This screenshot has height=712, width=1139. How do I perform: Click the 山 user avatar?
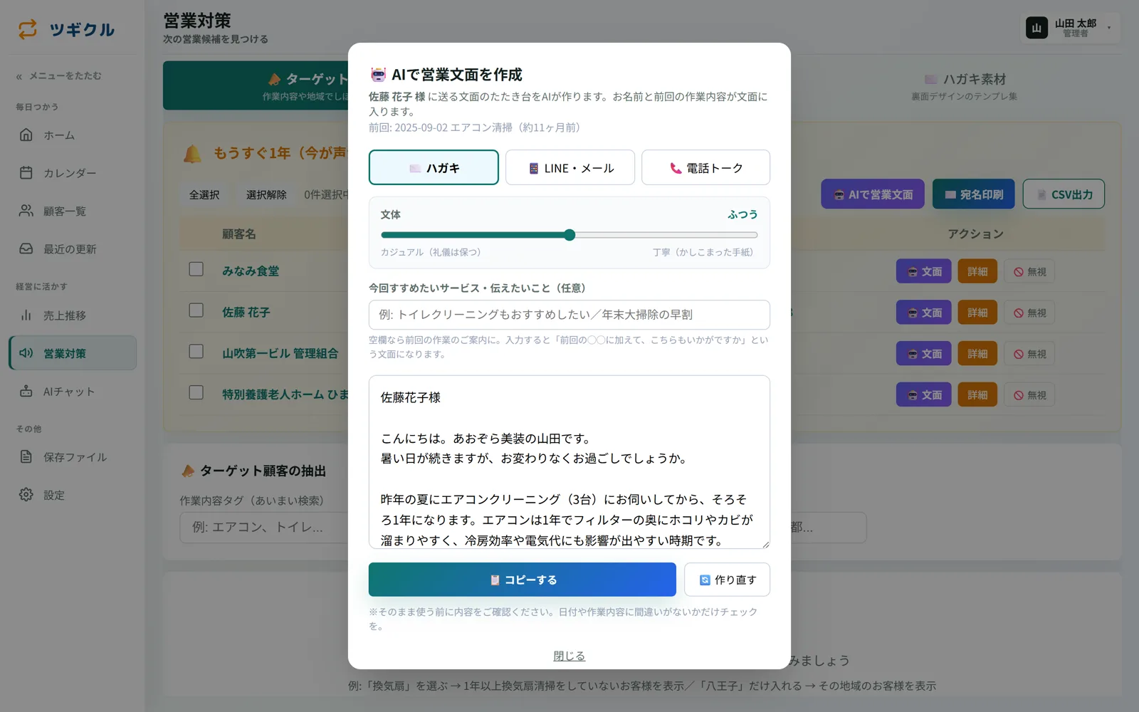point(1036,28)
